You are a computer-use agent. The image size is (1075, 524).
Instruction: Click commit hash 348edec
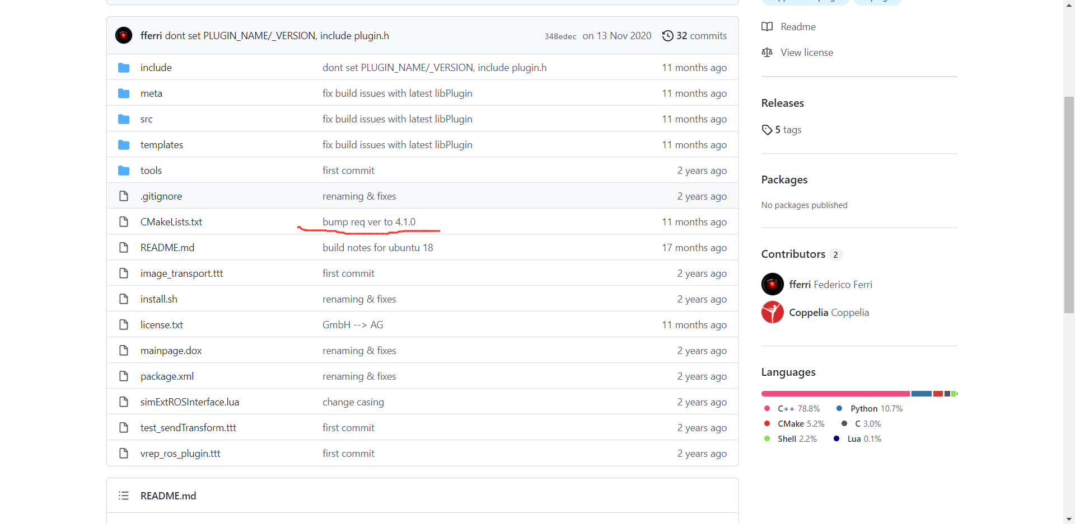[560, 36]
